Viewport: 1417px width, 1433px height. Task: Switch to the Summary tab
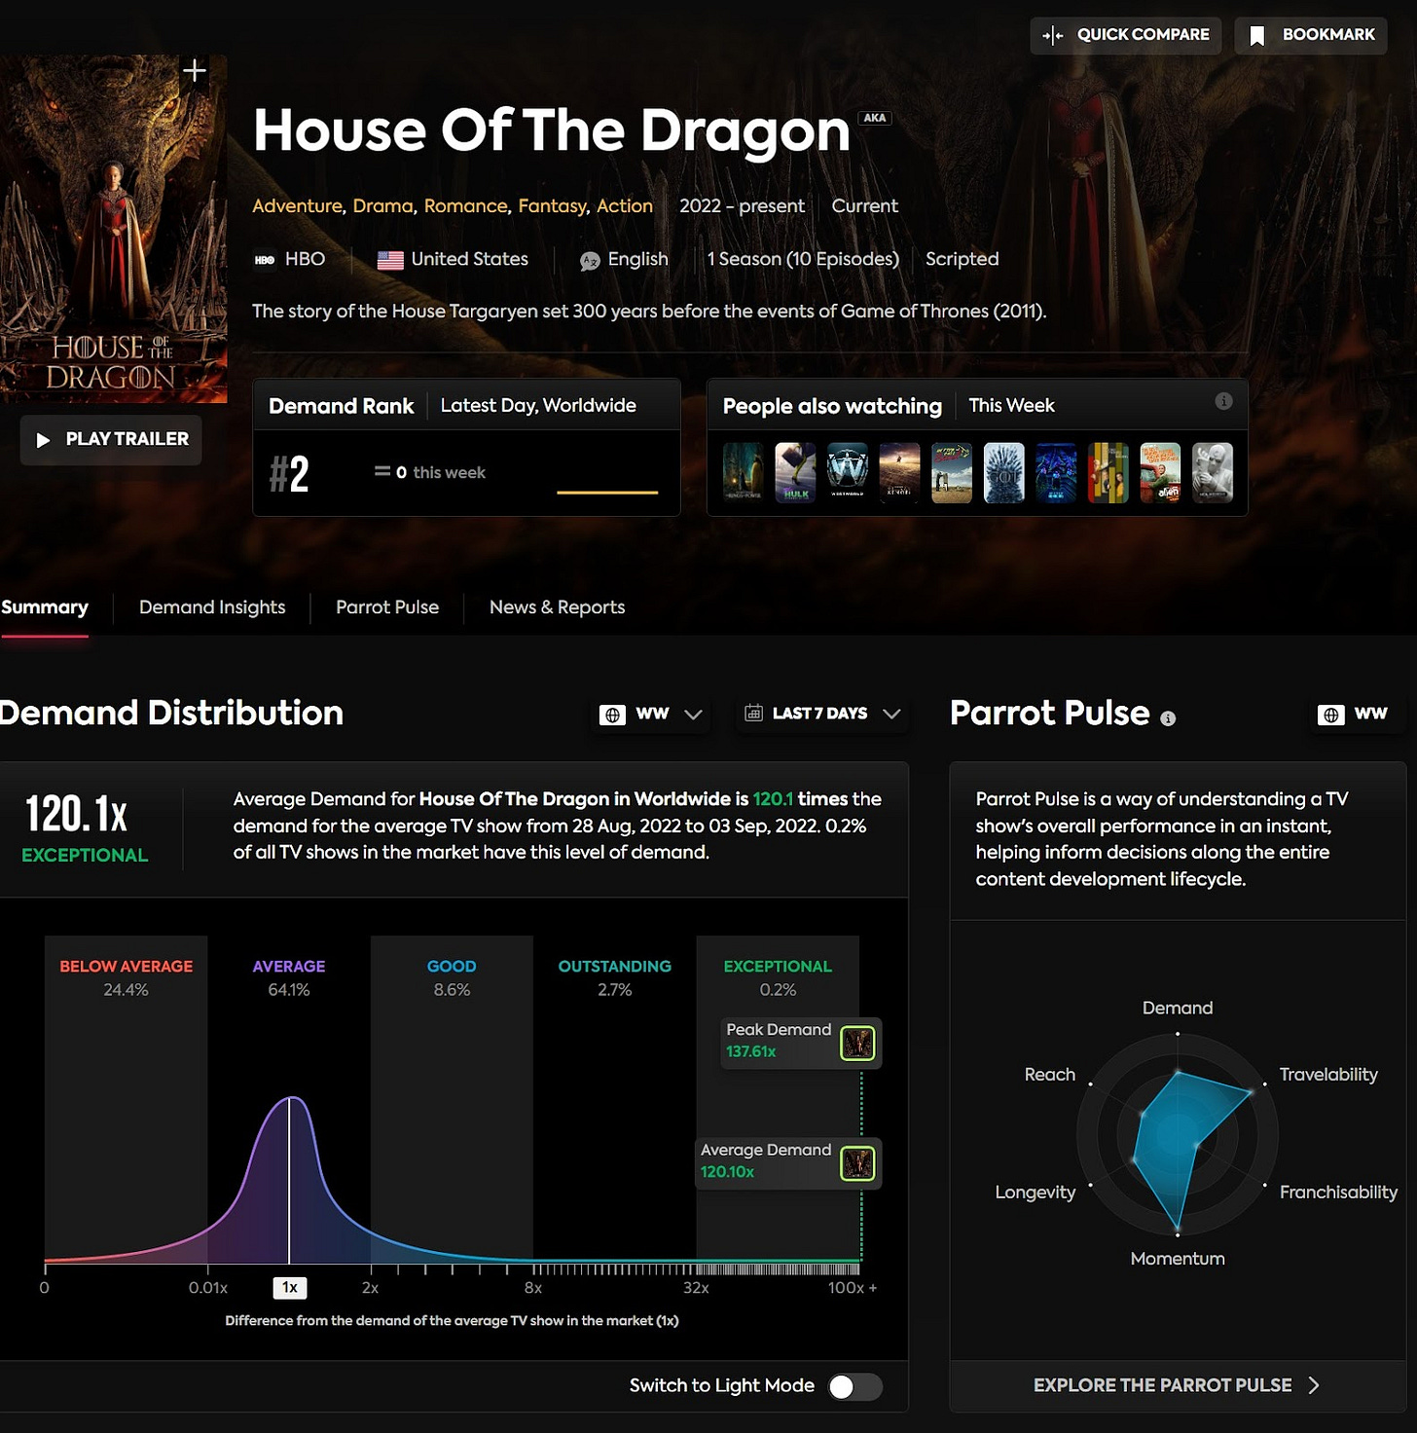coord(44,607)
